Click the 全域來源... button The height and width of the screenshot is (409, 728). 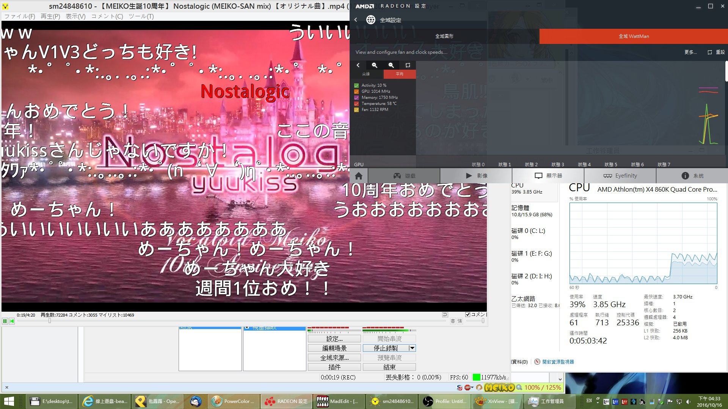334,357
